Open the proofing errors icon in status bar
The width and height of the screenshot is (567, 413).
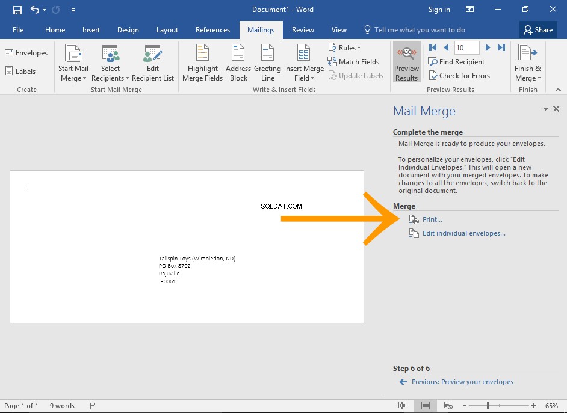pos(91,405)
